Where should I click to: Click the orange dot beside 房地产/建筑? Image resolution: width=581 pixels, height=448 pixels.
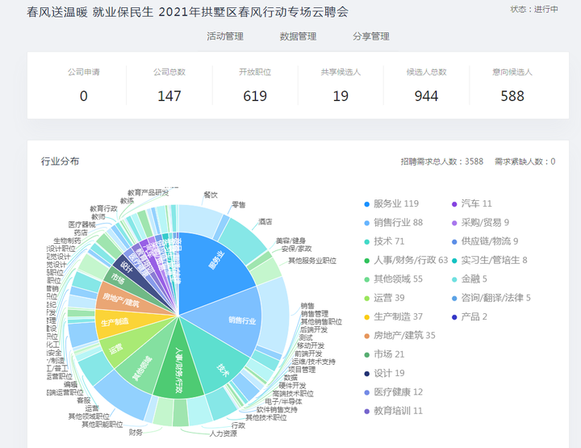(x=367, y=335)
